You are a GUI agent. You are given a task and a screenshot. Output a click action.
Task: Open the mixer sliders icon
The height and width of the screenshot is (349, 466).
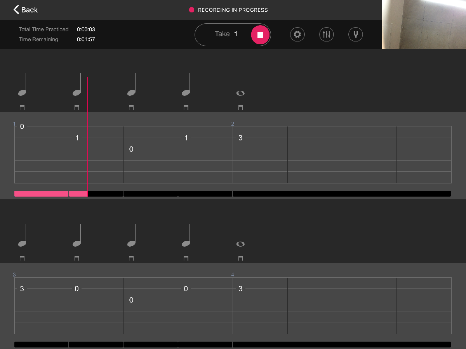(326, 35)
